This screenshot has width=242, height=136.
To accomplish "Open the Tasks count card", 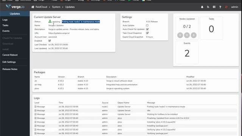I will point(211,28).
